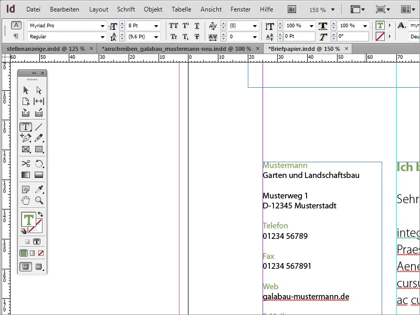Screen dimensions: 420x315
Task: Activate the Content Placer tool
Action: pos(39,113)
